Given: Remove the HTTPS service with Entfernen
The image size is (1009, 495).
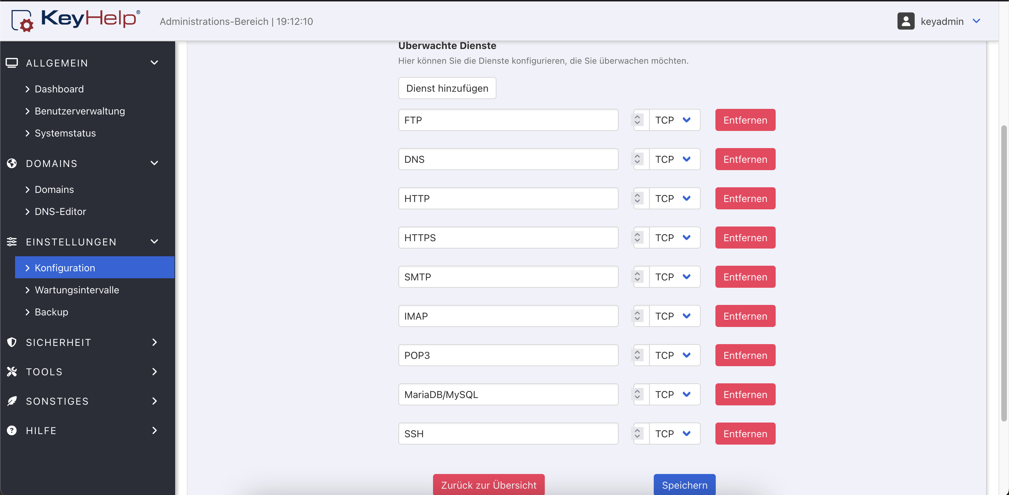Looking at the screenshot, I should point(745,237).
